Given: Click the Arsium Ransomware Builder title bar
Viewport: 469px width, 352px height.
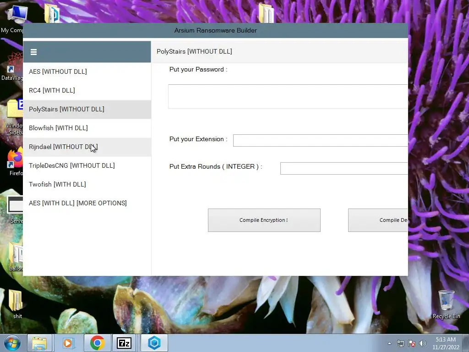Looking at the screenshot, I should (x=215, y=31).
